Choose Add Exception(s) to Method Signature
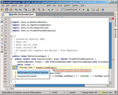 [33, 72]
